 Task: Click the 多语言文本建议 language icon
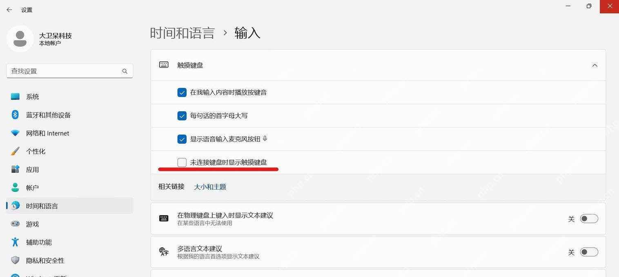164,252
